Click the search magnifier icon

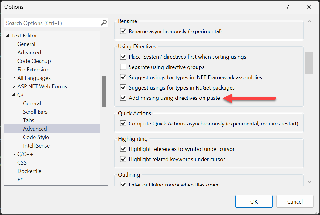(x=104, y=23)
